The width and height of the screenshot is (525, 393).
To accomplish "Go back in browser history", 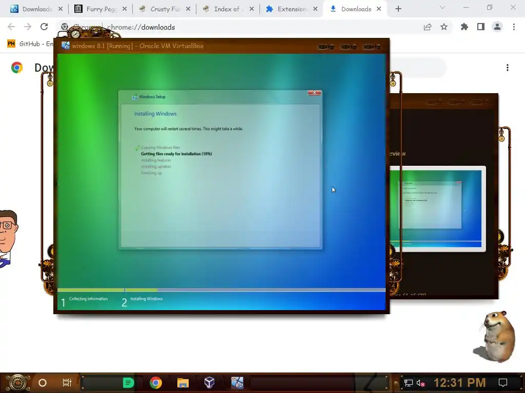I will pyautogui.click(x=11, y=27).
